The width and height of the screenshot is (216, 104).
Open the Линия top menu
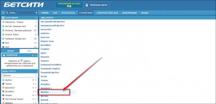pos(45,13)
